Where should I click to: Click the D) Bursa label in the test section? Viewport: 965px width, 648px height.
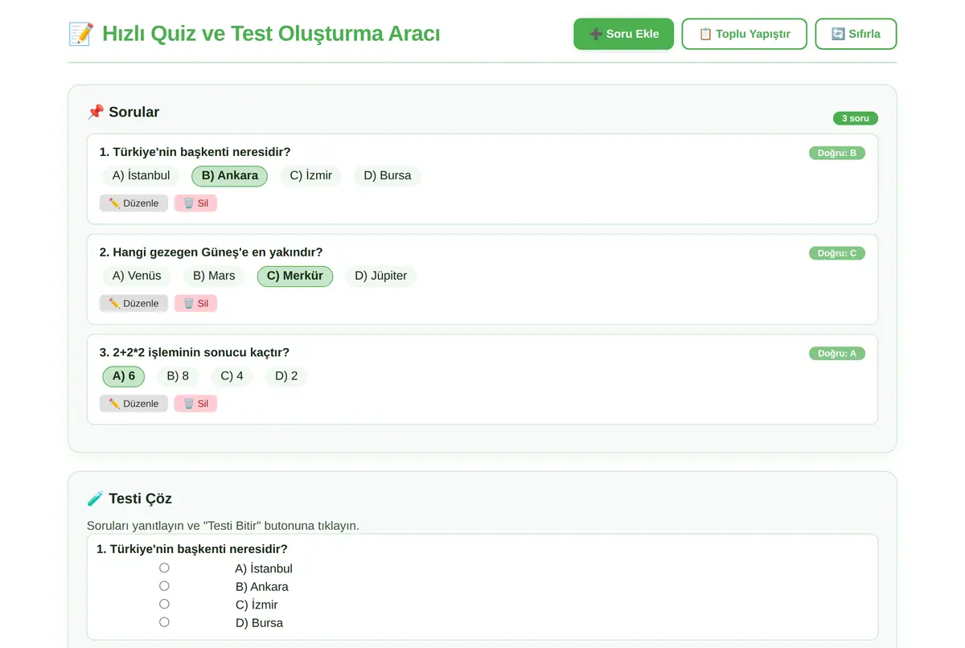tap(259, 623)
